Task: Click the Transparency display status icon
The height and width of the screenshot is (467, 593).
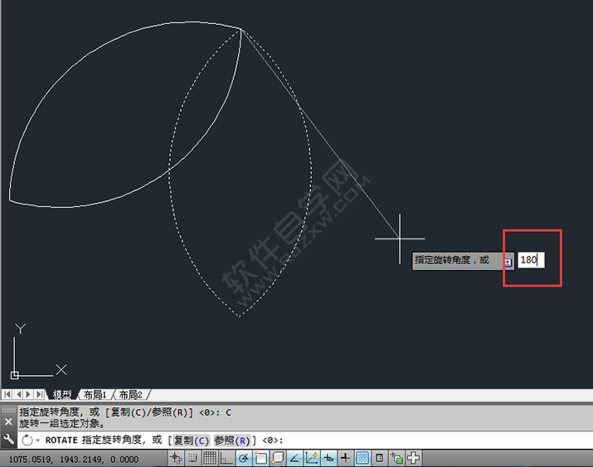Action: coord(362,459)
